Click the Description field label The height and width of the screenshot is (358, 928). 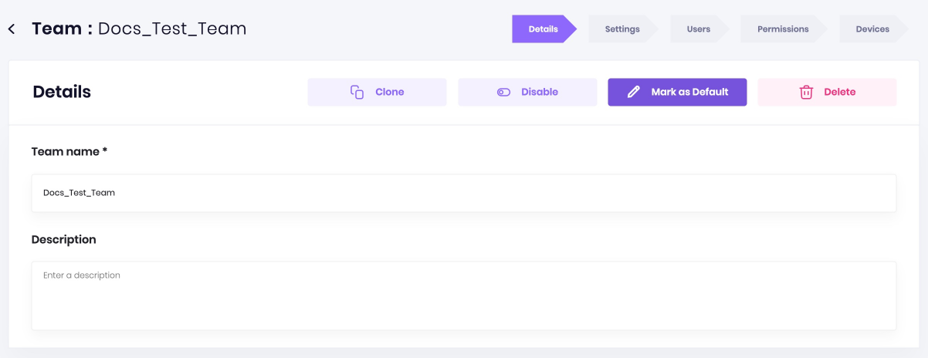coord(64,240)
